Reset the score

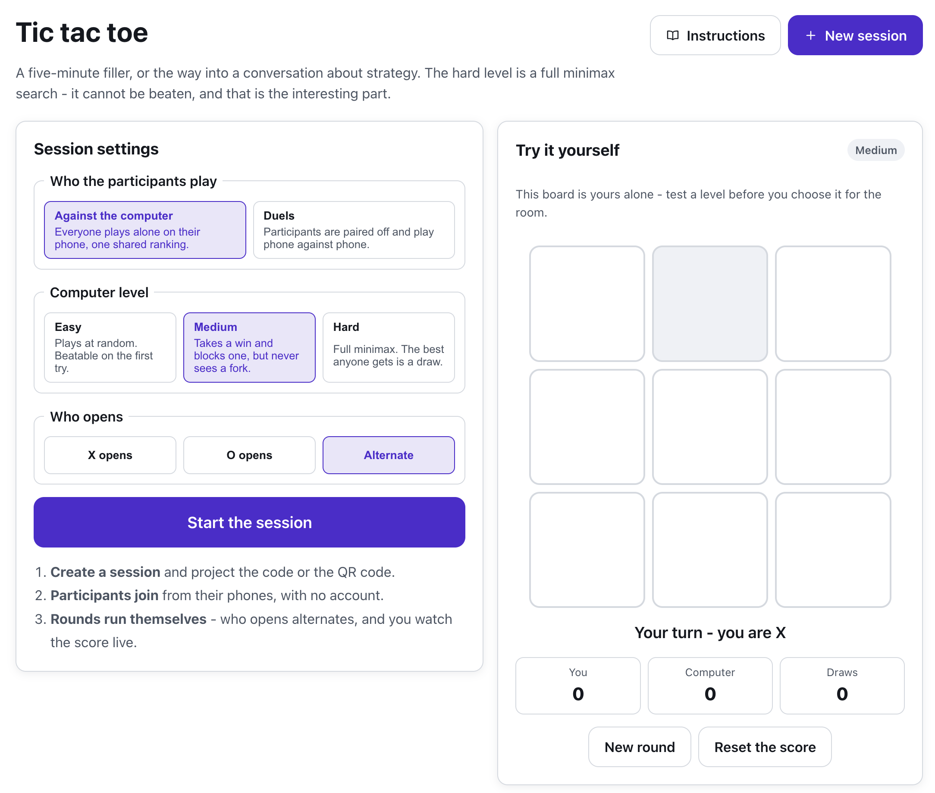[x=765, y=747]
